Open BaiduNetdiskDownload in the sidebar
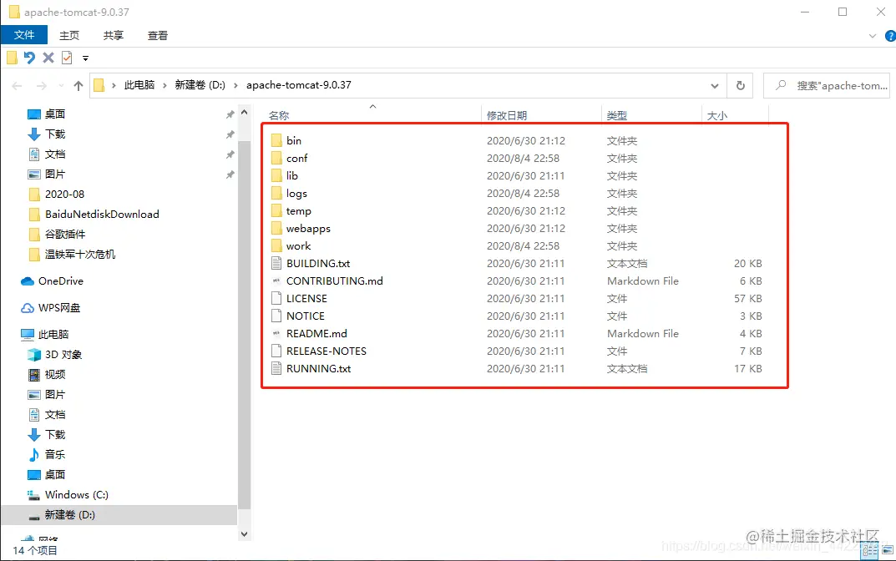This screenshot has height=561, width=896. (102, 215)
